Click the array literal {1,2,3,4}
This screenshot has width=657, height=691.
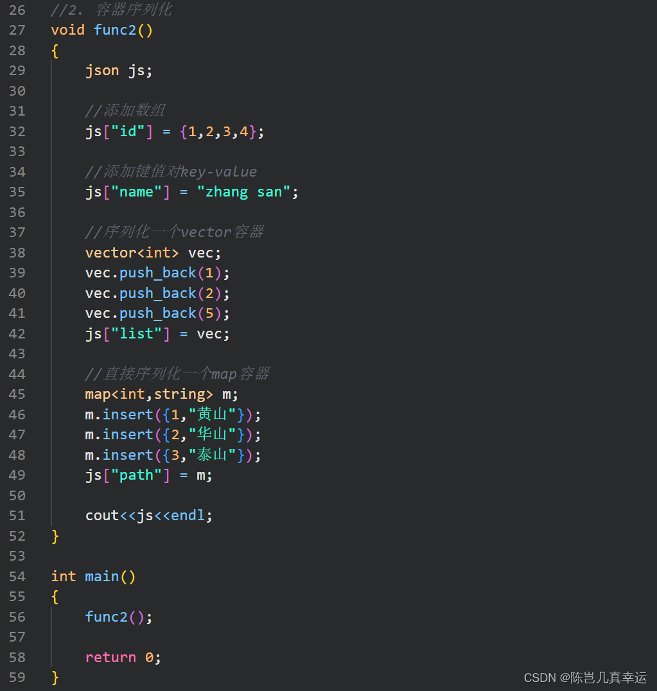(x=218, y=131)
